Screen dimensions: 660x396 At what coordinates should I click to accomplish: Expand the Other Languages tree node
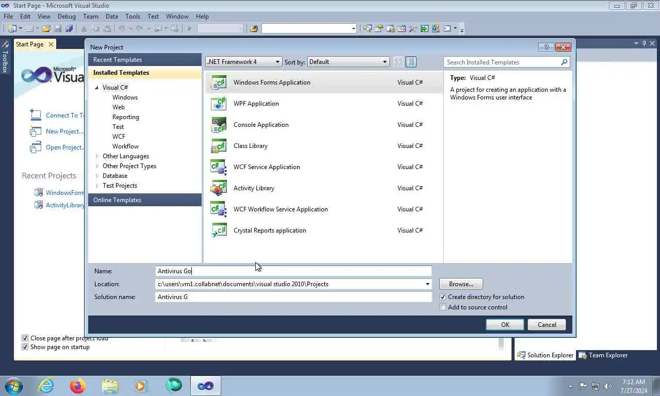pos(97,156)
